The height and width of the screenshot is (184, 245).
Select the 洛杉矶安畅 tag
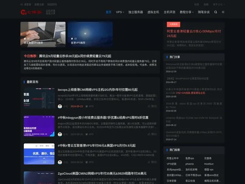coord(191,170)
